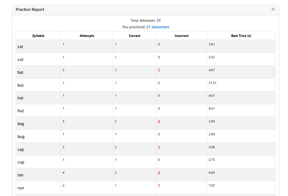Image resolution: width=288 pixels, height=196 pixels.
Task: Click best time 51.51 for but
Action: click(213, 83)
